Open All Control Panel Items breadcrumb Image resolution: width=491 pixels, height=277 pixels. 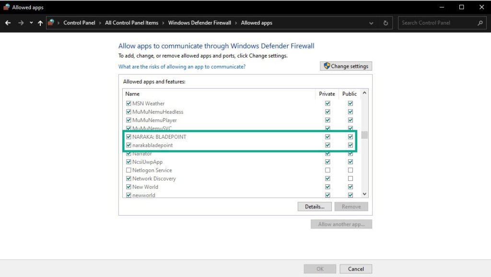click(131, 23)
